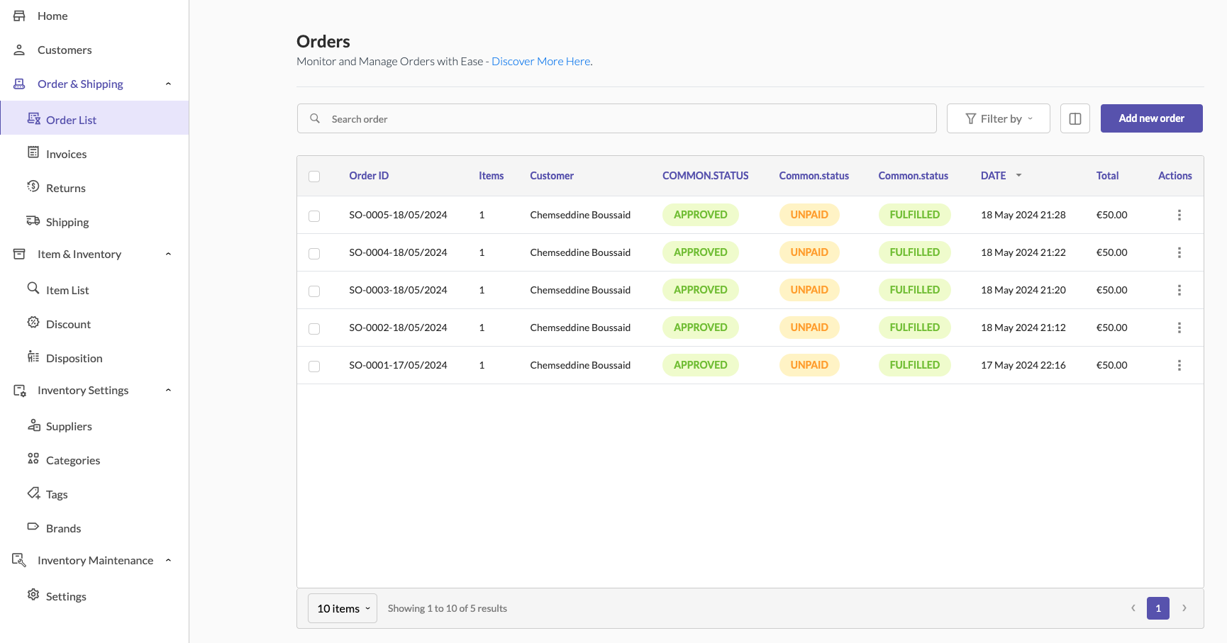Open actions menu for order SO-0005-18/05/2024
The height and width of the screenshot is (643, 1227).
1179,215
